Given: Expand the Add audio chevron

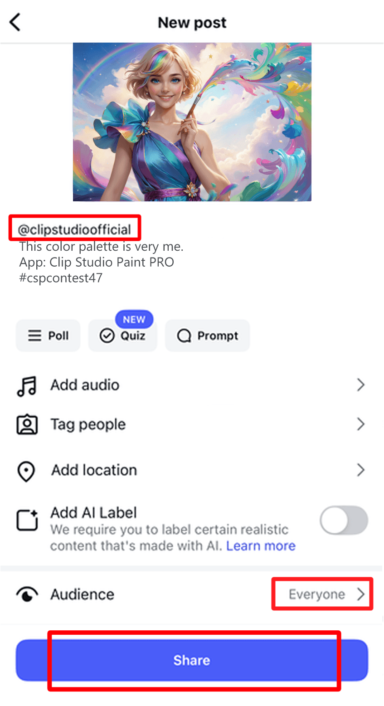Looking at the screenshot, I should click(x=360, y=385).
